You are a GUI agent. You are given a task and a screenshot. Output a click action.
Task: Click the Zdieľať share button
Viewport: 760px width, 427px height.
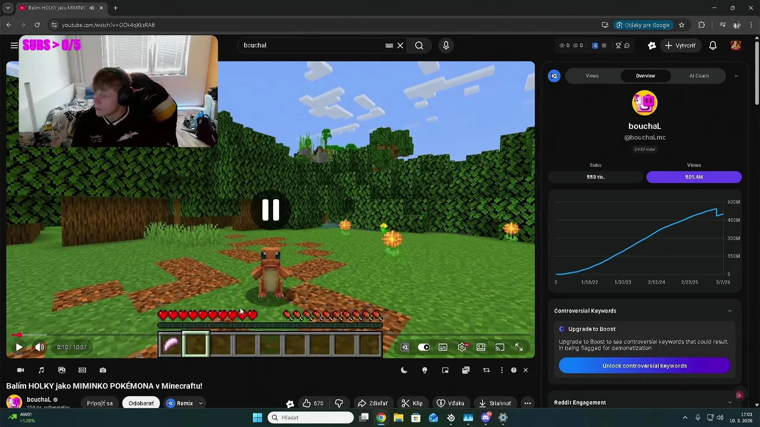tap(372, 403)
